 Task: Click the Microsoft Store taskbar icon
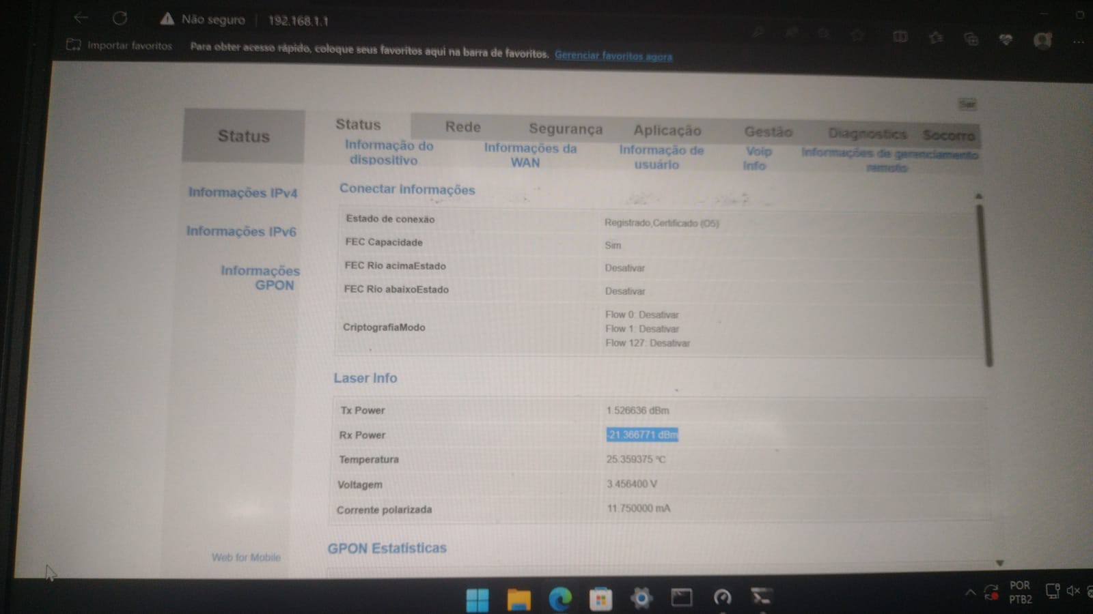point(600,599)
